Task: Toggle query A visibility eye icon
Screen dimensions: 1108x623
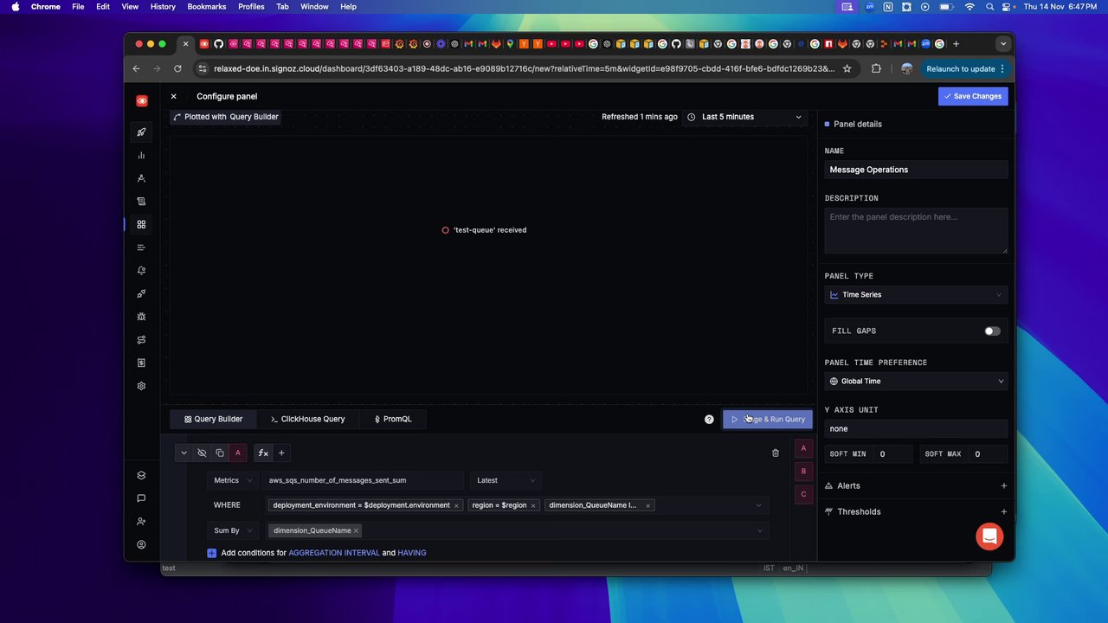Action: tap(202, 453)
